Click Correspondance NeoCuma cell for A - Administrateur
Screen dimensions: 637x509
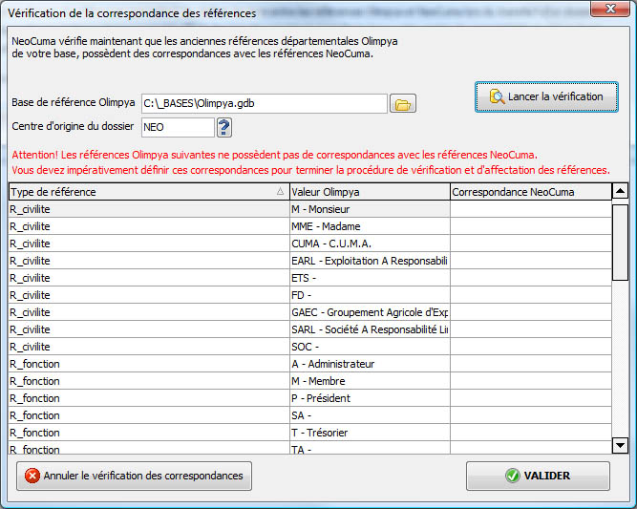pyautogui.click(x=531, y=364)
